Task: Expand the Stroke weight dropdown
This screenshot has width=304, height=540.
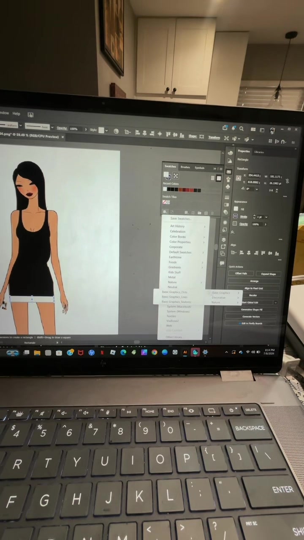Action: (x=266, y=217)
